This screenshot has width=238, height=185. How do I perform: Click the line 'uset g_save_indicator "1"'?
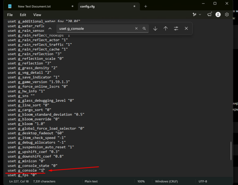(34, 77)
